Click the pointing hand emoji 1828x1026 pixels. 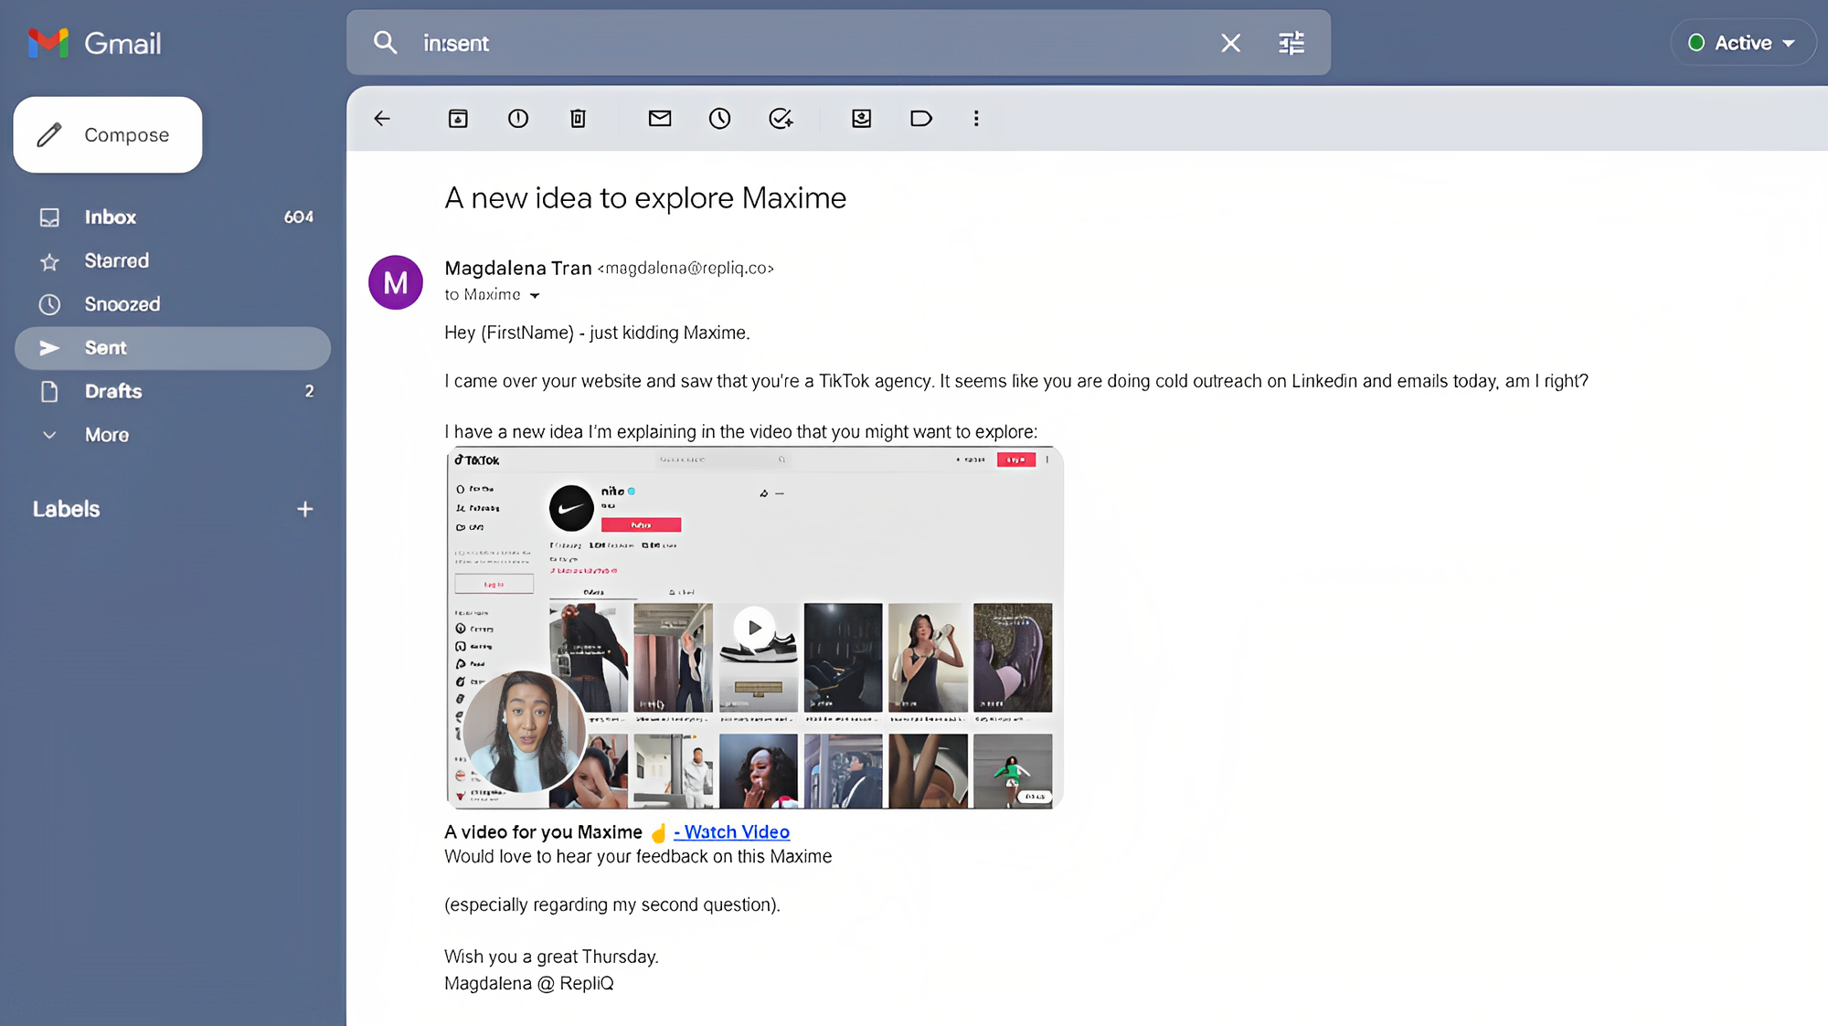pos(658,832)
